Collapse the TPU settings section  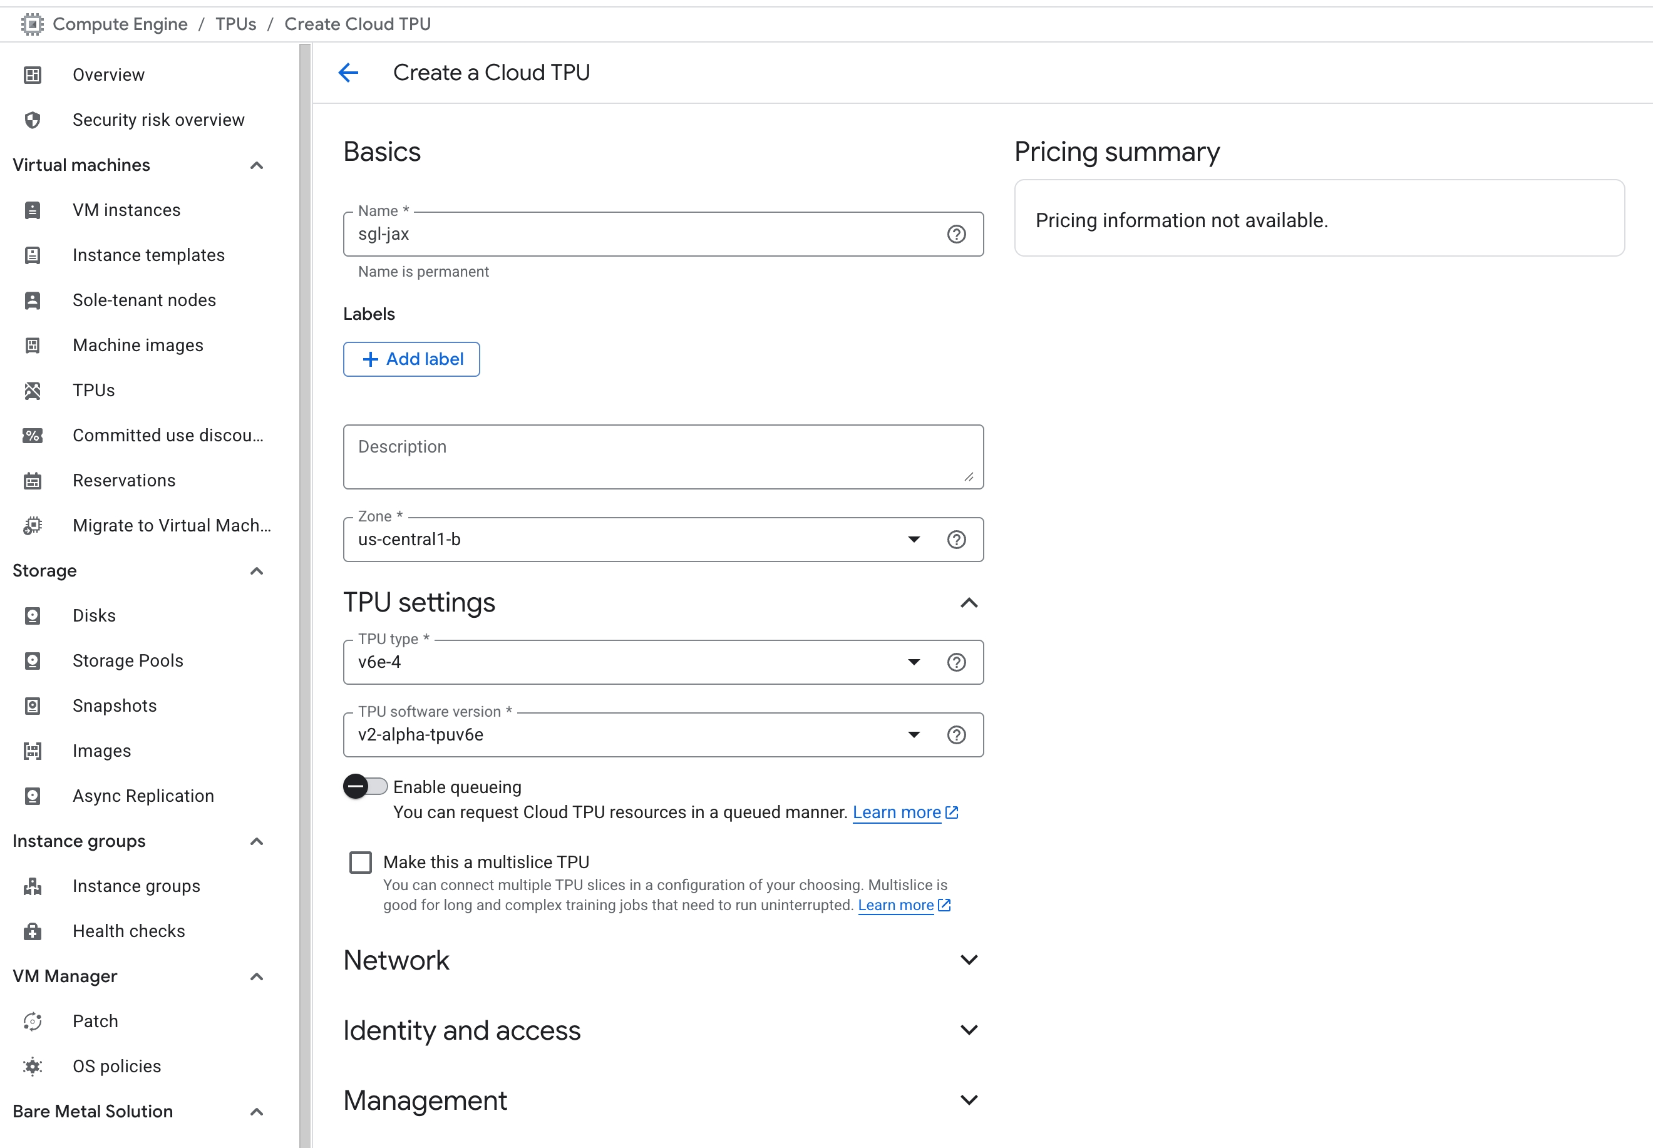point(968,603)
